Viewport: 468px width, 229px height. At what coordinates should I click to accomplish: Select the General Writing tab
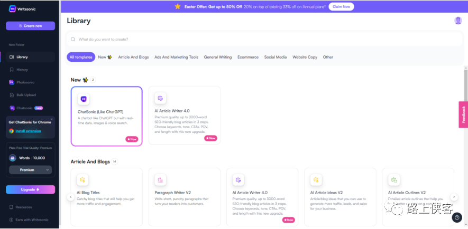coord(218,57)
